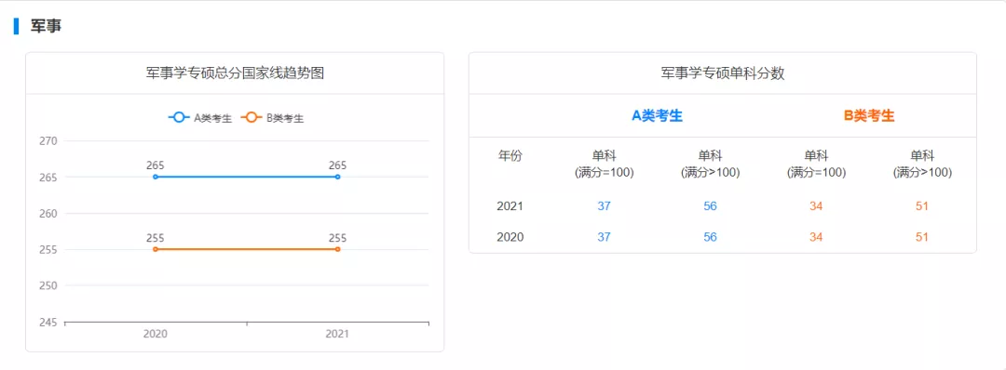This screenshot has width=1006, height=370.
Task: Click the orange 2021 data point labeled 255
Action: click(x=337, y=249)
